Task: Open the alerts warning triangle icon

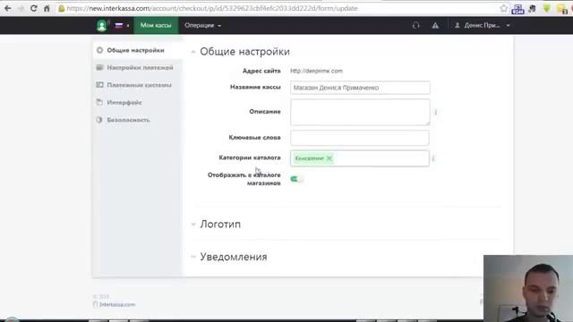Action: coord(435,26)
